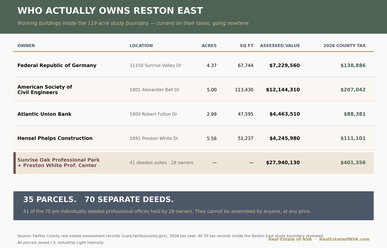Click the 4.37 acres value

pyautogui.click(x=211, y=66)
